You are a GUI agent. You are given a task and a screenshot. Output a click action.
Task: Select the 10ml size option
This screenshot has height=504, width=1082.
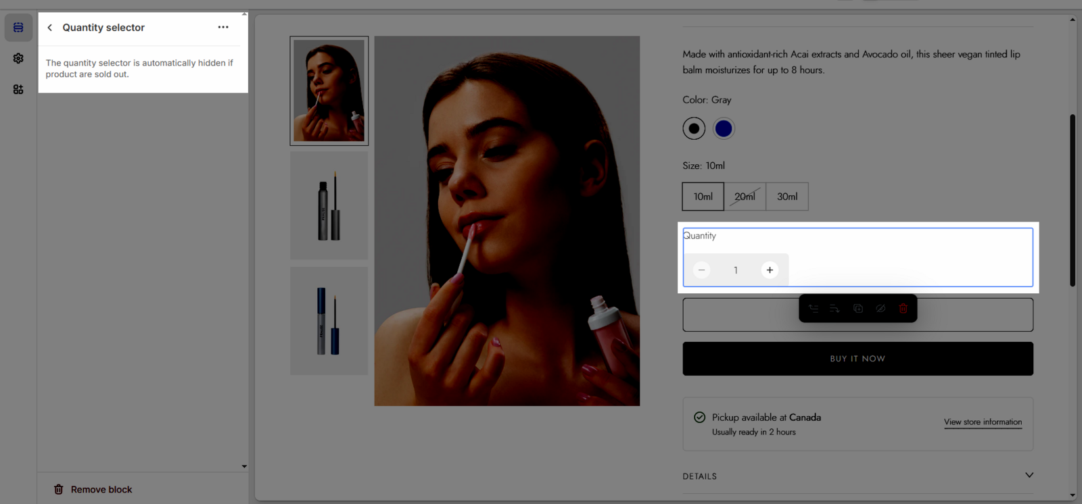[x=703, y=197]
